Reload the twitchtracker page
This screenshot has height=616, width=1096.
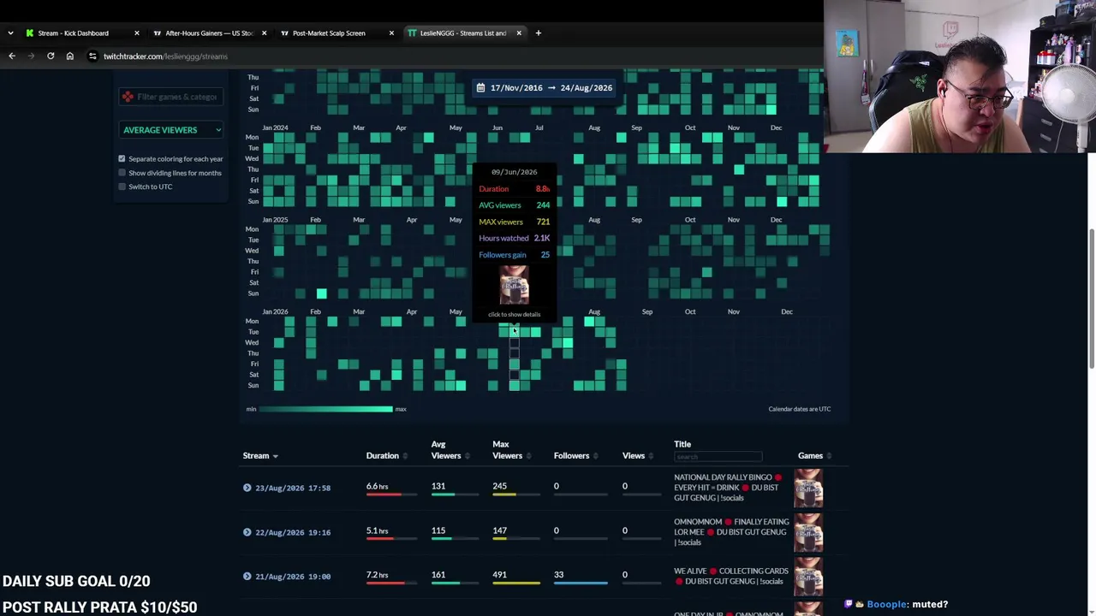click(51, 56)
